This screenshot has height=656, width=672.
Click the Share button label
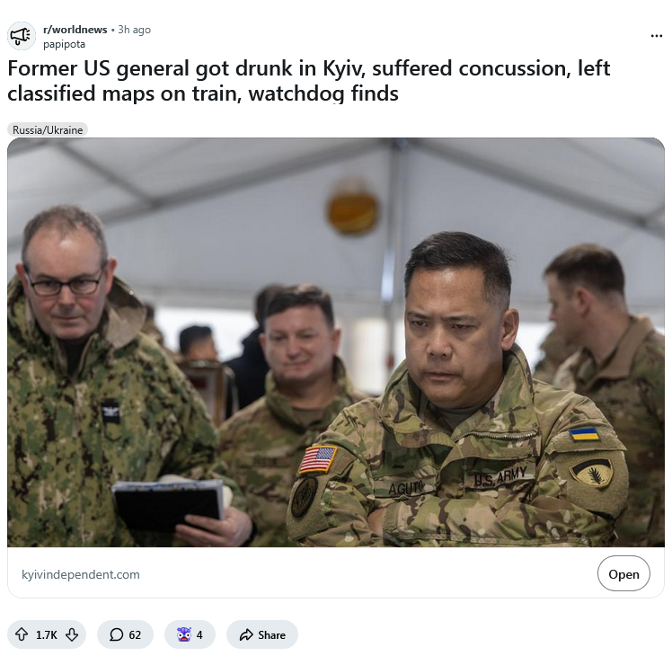click(x=271, y=634)
